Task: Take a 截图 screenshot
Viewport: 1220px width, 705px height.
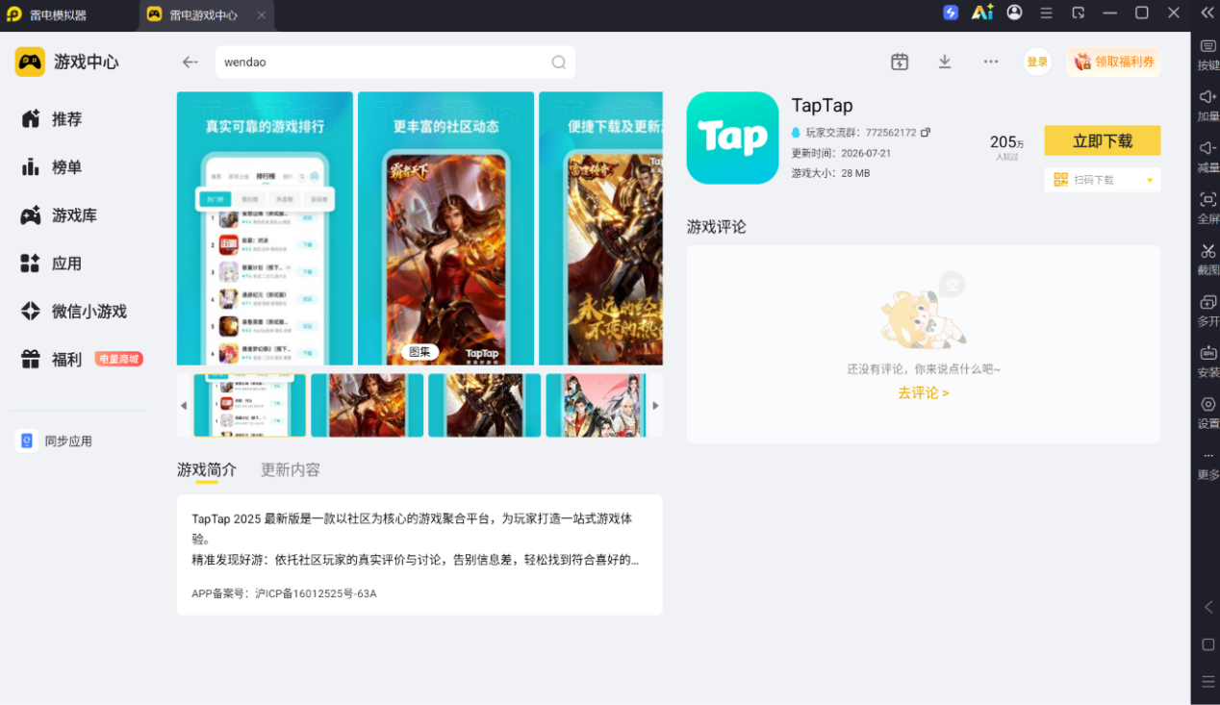Action: 1207,260
